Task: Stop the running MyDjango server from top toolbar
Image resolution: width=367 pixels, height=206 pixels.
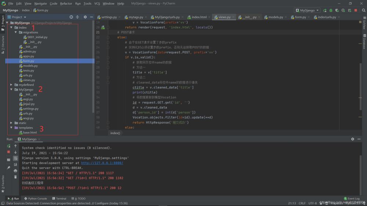Action: (x=356, y=10)
